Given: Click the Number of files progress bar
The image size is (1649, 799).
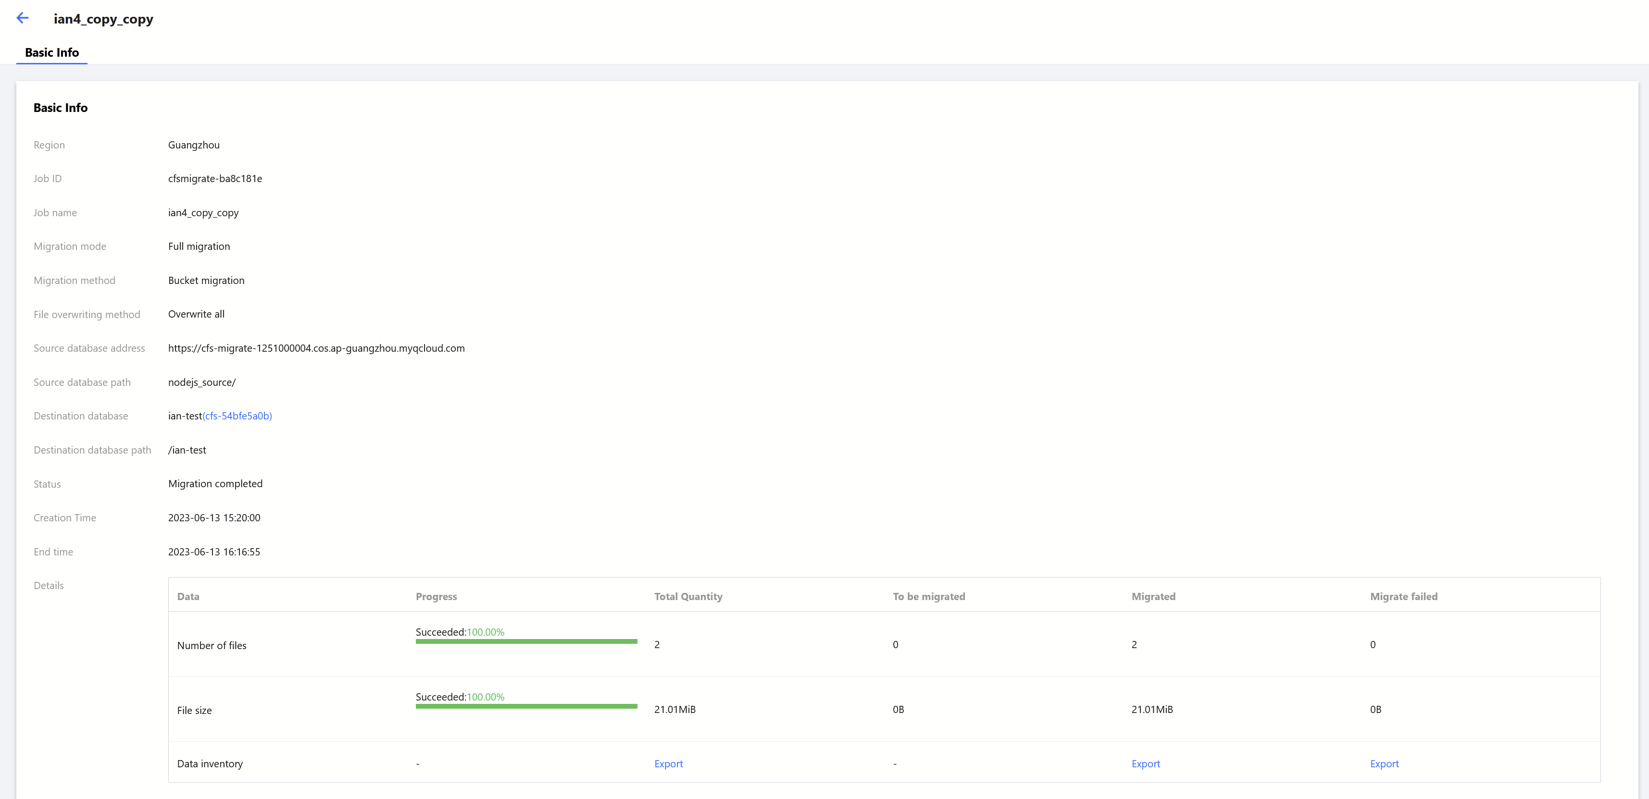Looking at the screenshot, I should (x=526, y=641).
